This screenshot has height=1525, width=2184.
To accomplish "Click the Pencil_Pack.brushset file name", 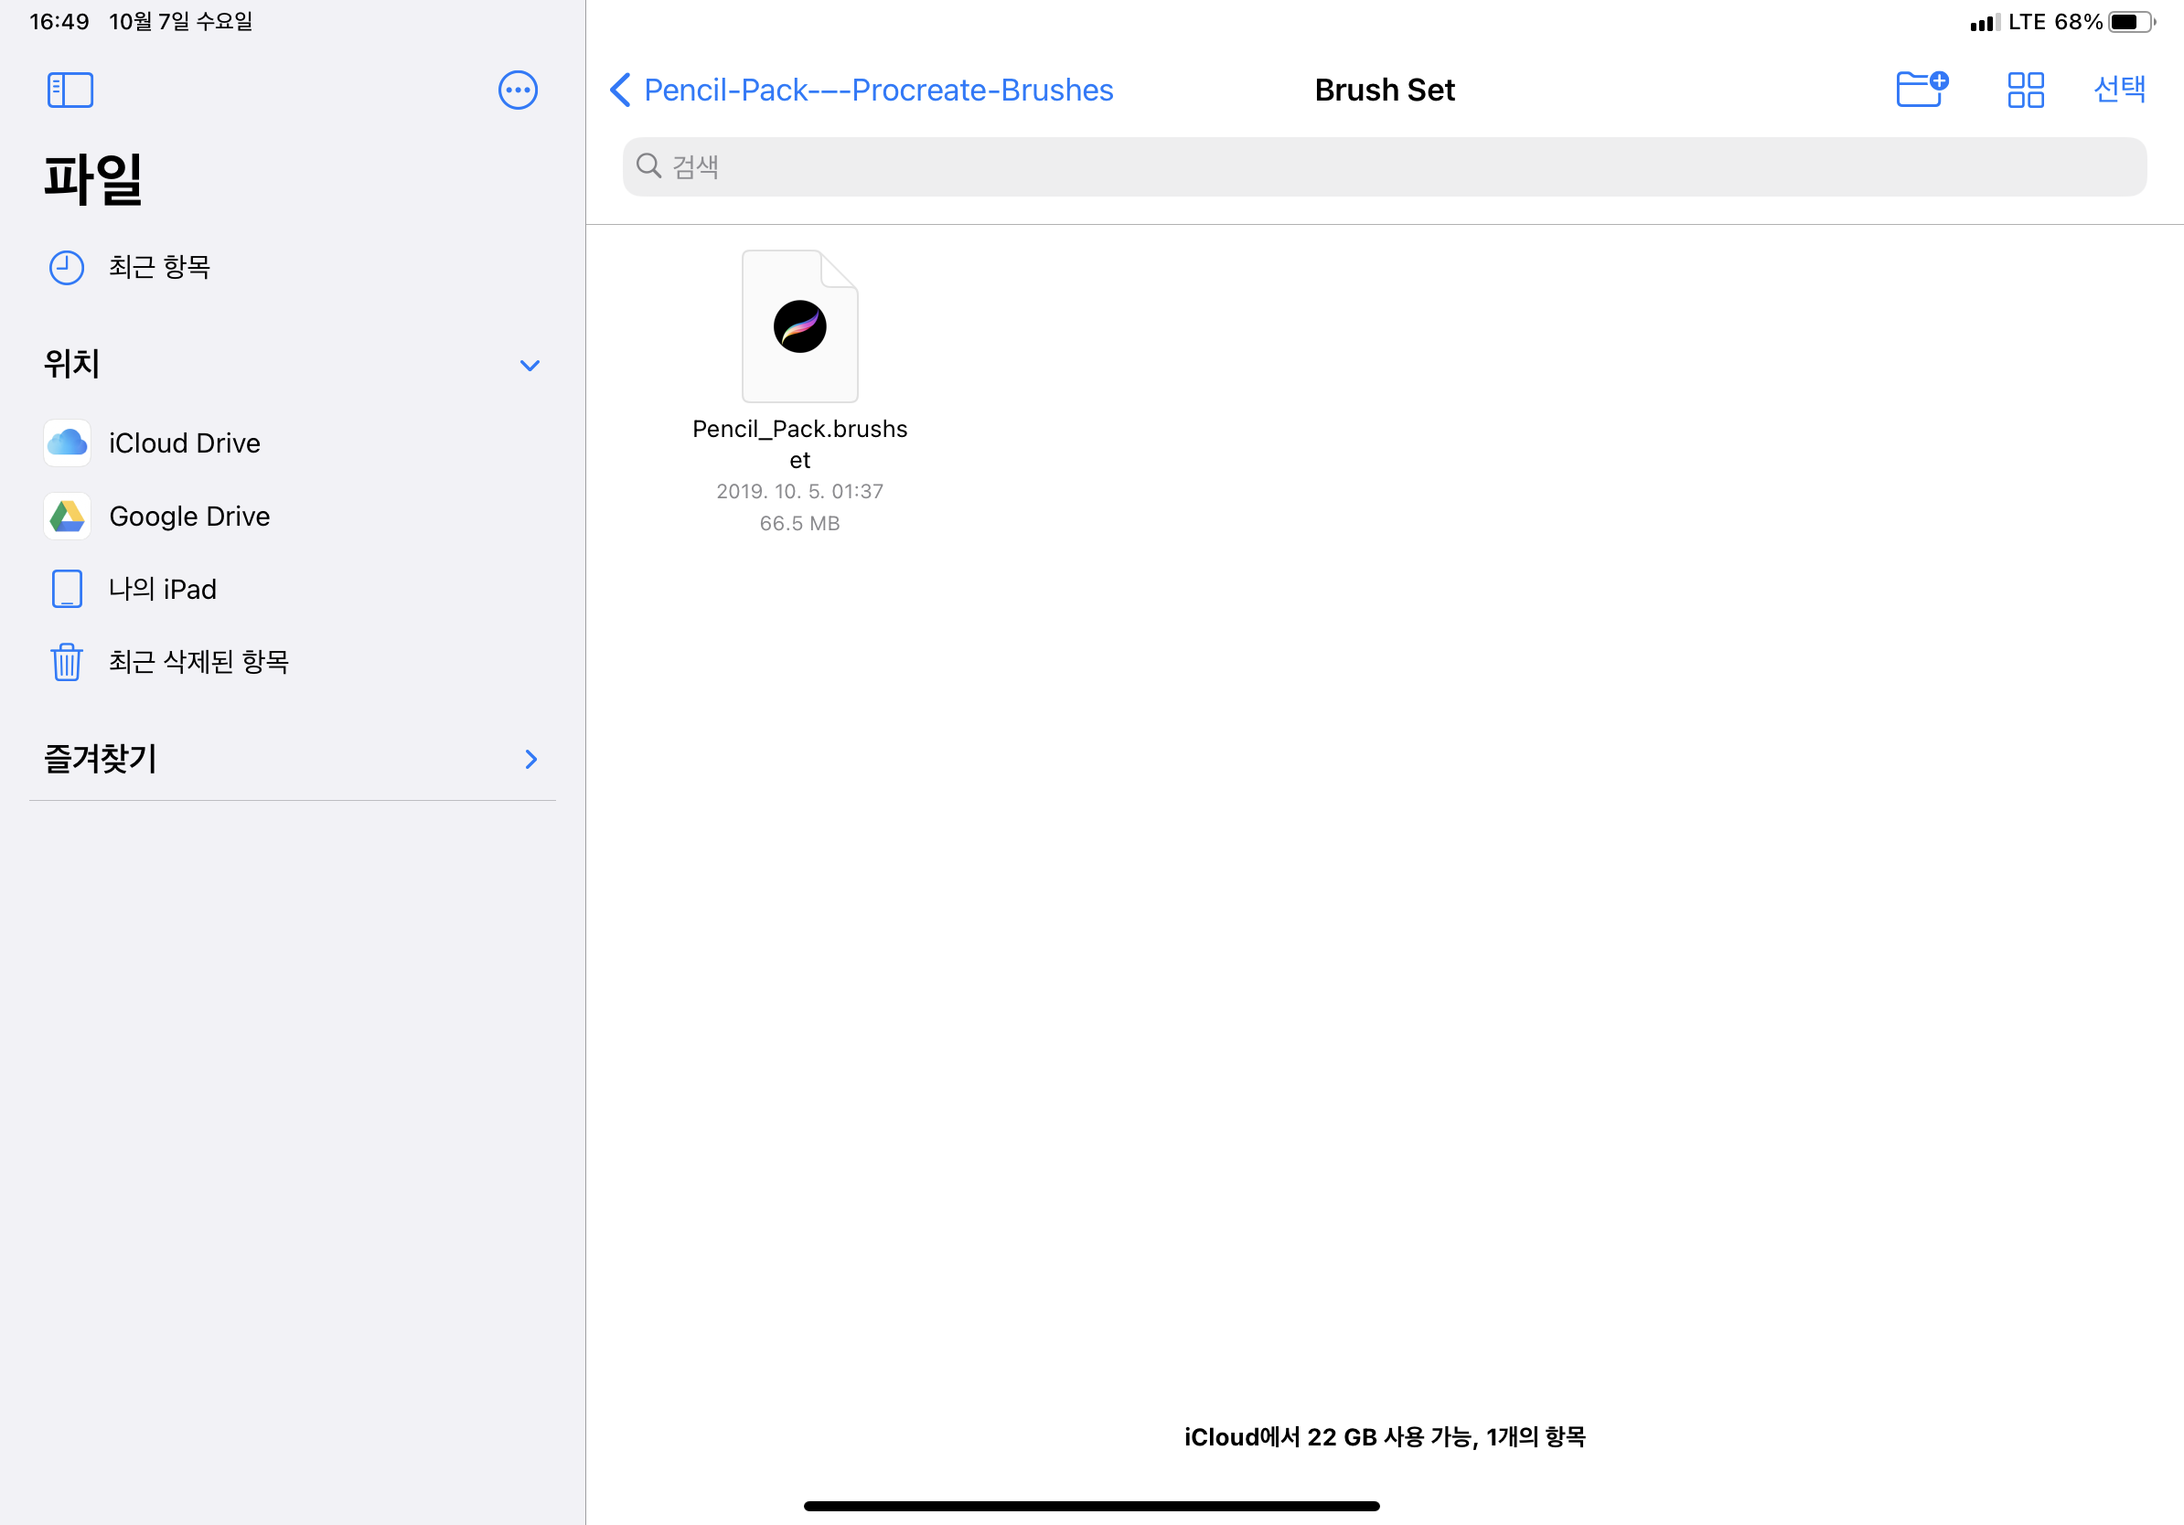I will pos(800,444).
